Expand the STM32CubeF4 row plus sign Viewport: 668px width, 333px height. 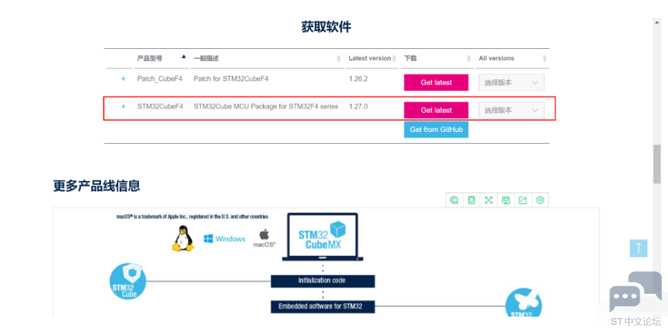(x=123, y=106)
